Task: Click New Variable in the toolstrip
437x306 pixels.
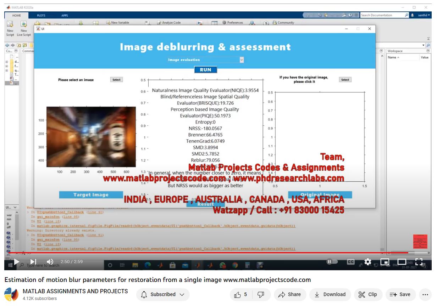Action: coord(117,22)
